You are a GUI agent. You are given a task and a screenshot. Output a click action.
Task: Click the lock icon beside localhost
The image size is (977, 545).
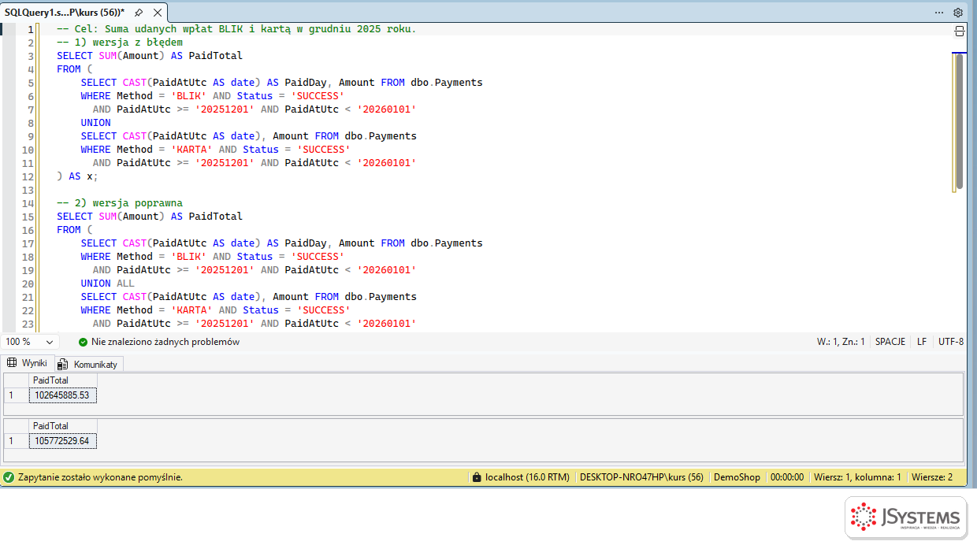pos(476,477)
